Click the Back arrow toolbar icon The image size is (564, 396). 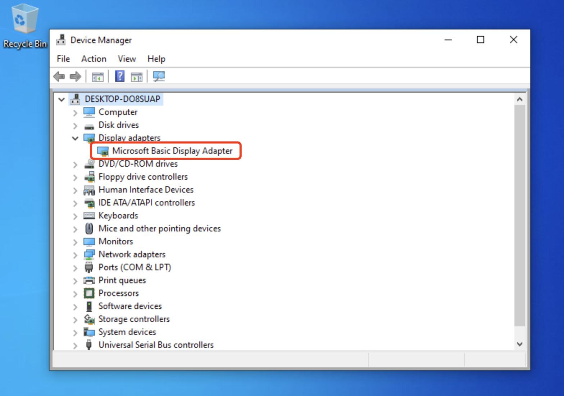pyautogui.click(x=59, y=77)
